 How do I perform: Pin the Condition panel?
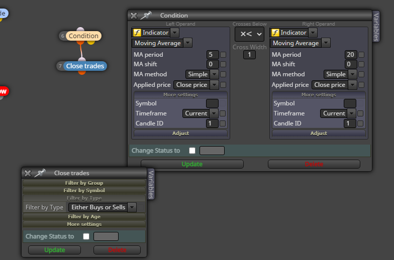pos(146,16)
